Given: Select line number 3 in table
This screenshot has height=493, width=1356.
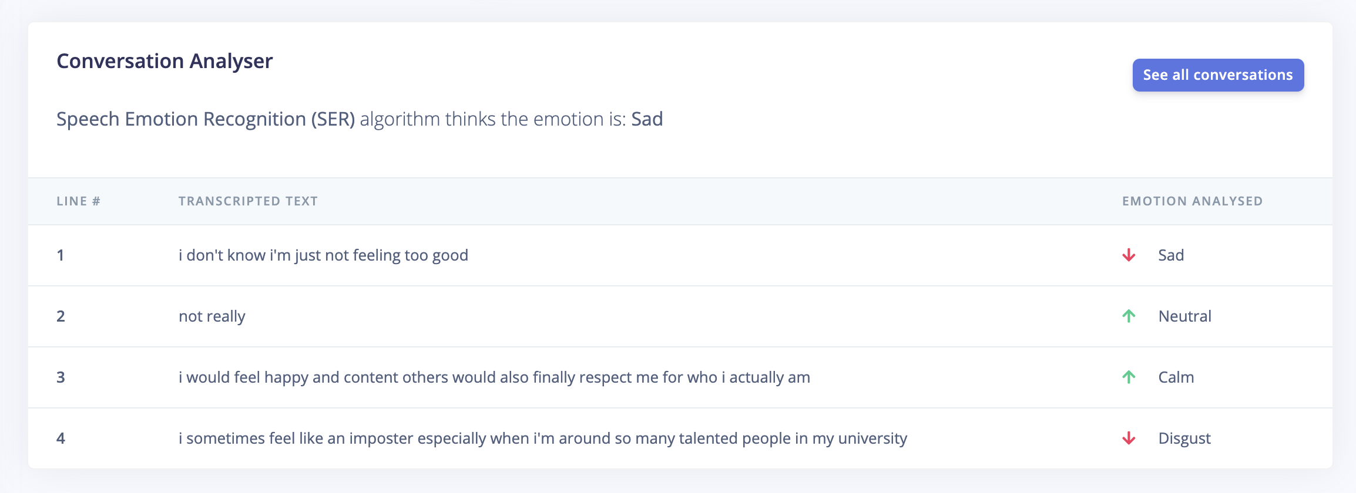Looking at the screenshot, I should pyautogui.click(x=61, y=377).
